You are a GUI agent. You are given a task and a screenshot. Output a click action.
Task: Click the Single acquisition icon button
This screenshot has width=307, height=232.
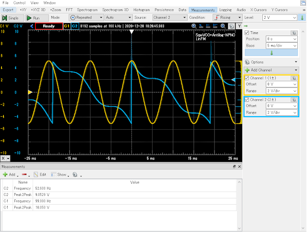coord(12,18)
